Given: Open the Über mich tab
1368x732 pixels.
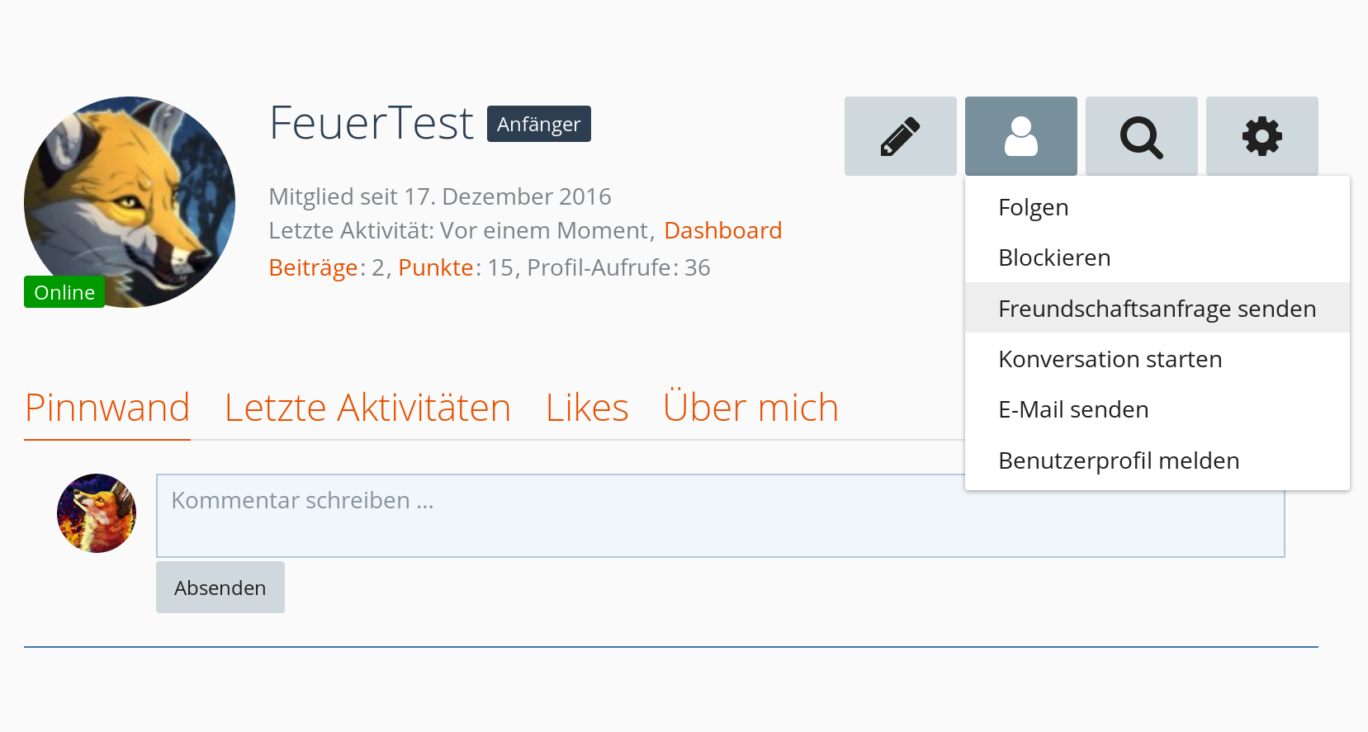Looking at the screenshot, I should [750, 408].
